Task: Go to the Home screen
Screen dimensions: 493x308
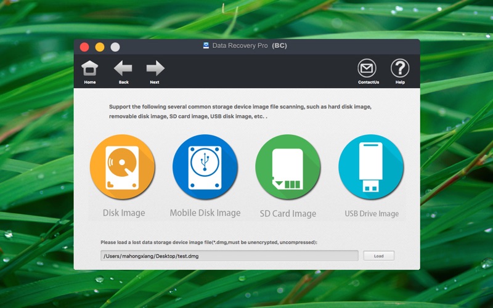Action: pos(89,72)
